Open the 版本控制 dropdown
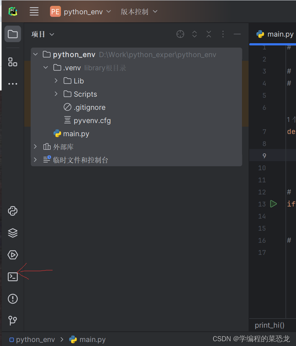 point(139,11)
